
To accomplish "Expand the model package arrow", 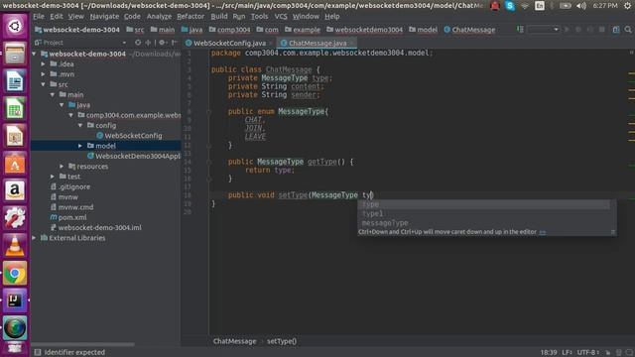I will pyautogui.click(x=80, y=146).
